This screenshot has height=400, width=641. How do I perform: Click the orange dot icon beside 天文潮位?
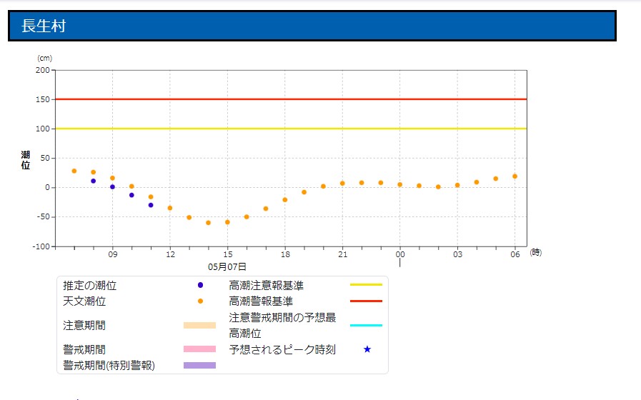[x=200, y=301]
